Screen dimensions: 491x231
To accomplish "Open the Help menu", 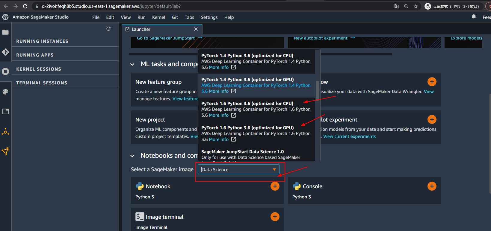I will pyautogui.click(x=229, y=17).
